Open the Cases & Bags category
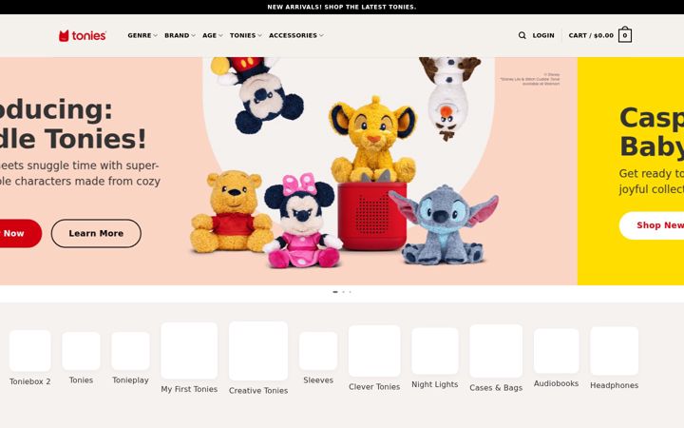The height and width of the screenshot is (428, 684). [496, 359]
